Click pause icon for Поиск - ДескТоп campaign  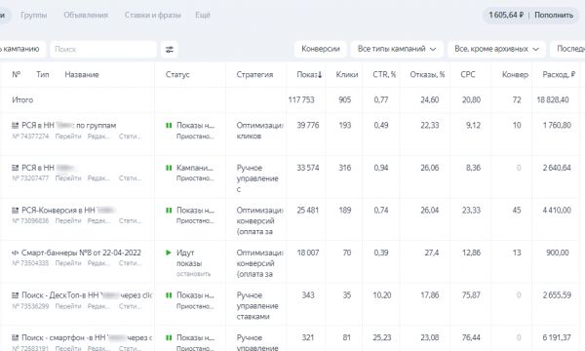(x=169, y=295)
